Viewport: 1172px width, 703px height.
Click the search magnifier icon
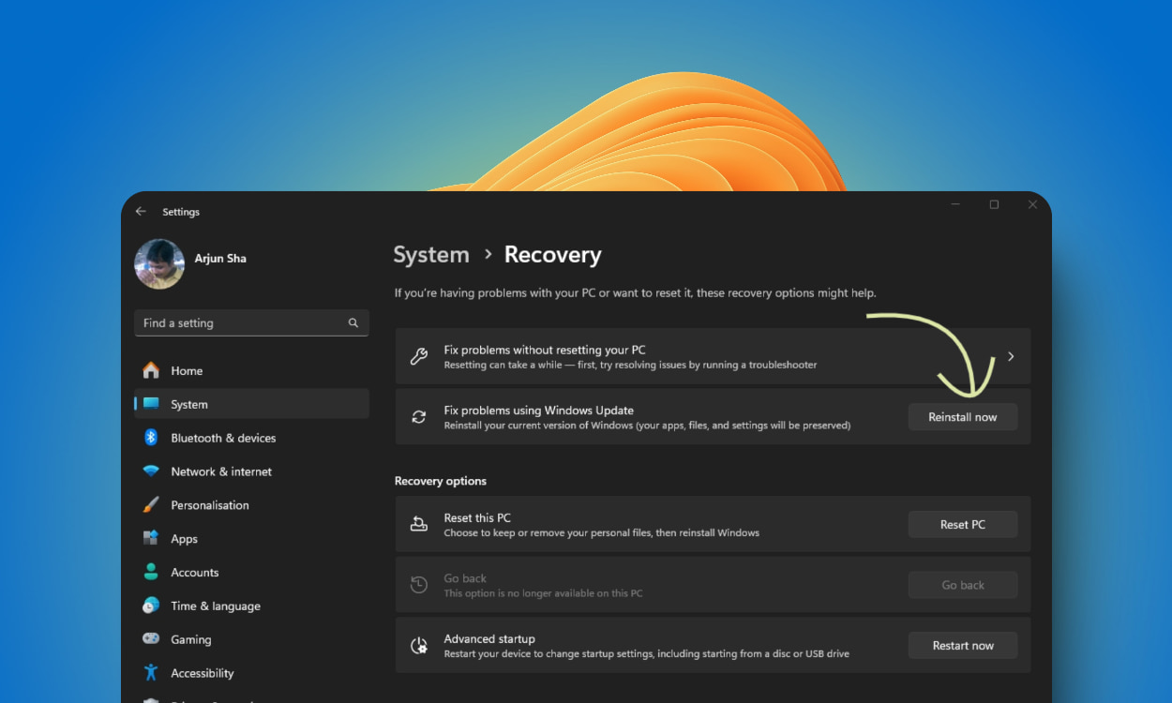pyautogui.click(x=353, y=322)
